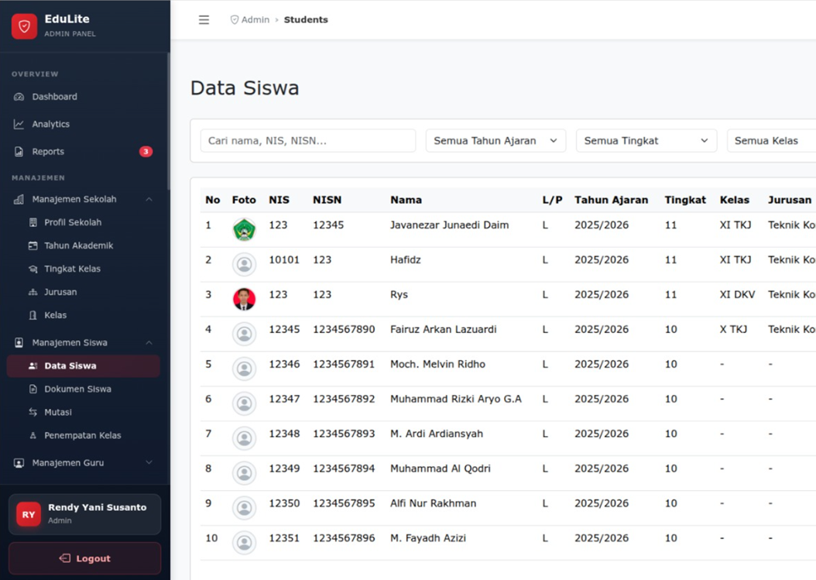
Task: Click the NISN column header
Action: 327,200
